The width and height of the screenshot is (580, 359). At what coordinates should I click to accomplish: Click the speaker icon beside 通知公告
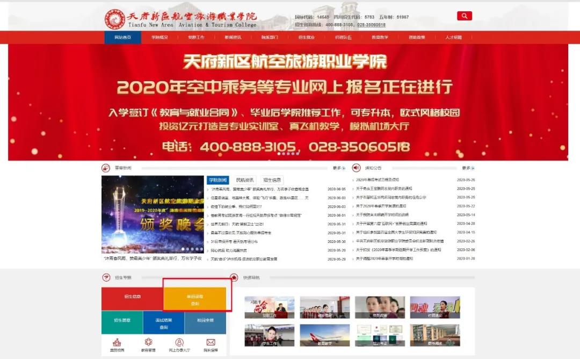[356, 168]
